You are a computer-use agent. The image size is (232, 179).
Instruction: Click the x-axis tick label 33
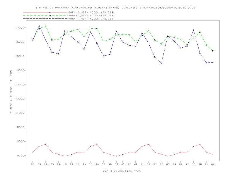pos(103,164)
